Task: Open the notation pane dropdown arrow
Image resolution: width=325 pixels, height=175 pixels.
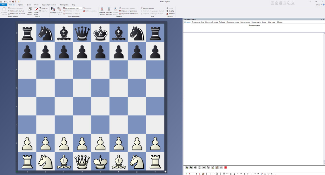Action: (x=322, y=19)
